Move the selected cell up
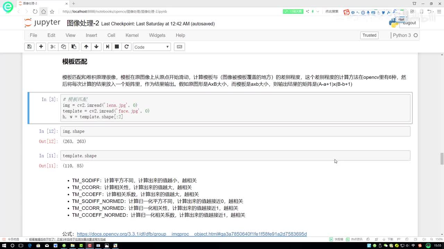 point(86,47)
